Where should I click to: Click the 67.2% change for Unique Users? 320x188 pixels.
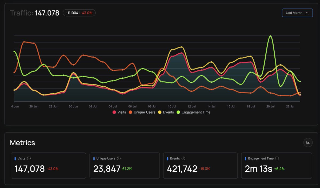[127, 169]
